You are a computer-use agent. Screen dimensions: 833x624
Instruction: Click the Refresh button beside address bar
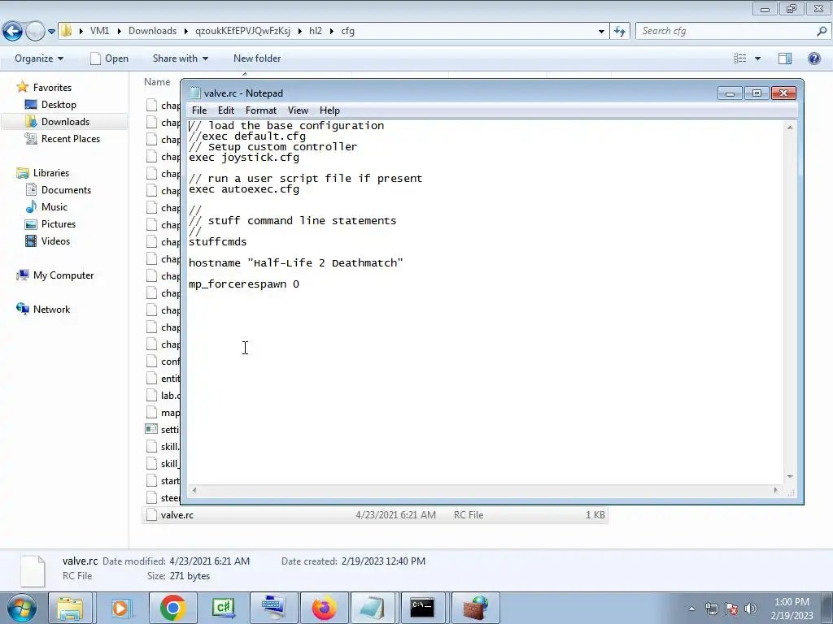(619, 32)
